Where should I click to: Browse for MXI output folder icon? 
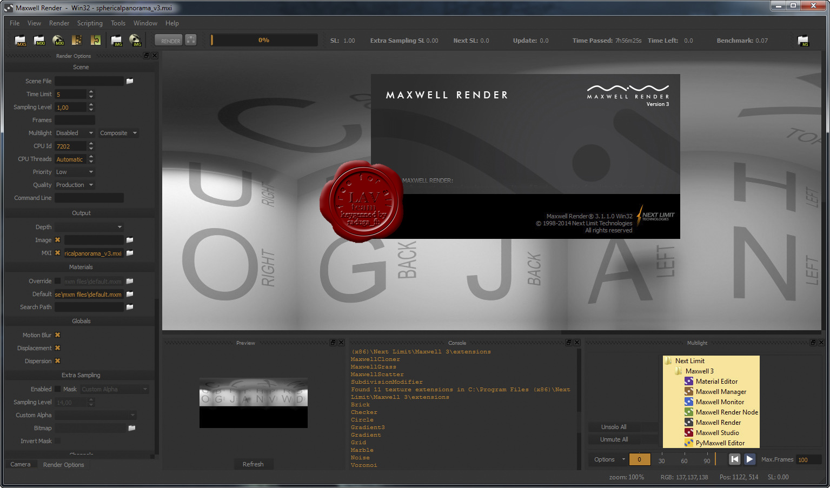(x=130, y=253)
